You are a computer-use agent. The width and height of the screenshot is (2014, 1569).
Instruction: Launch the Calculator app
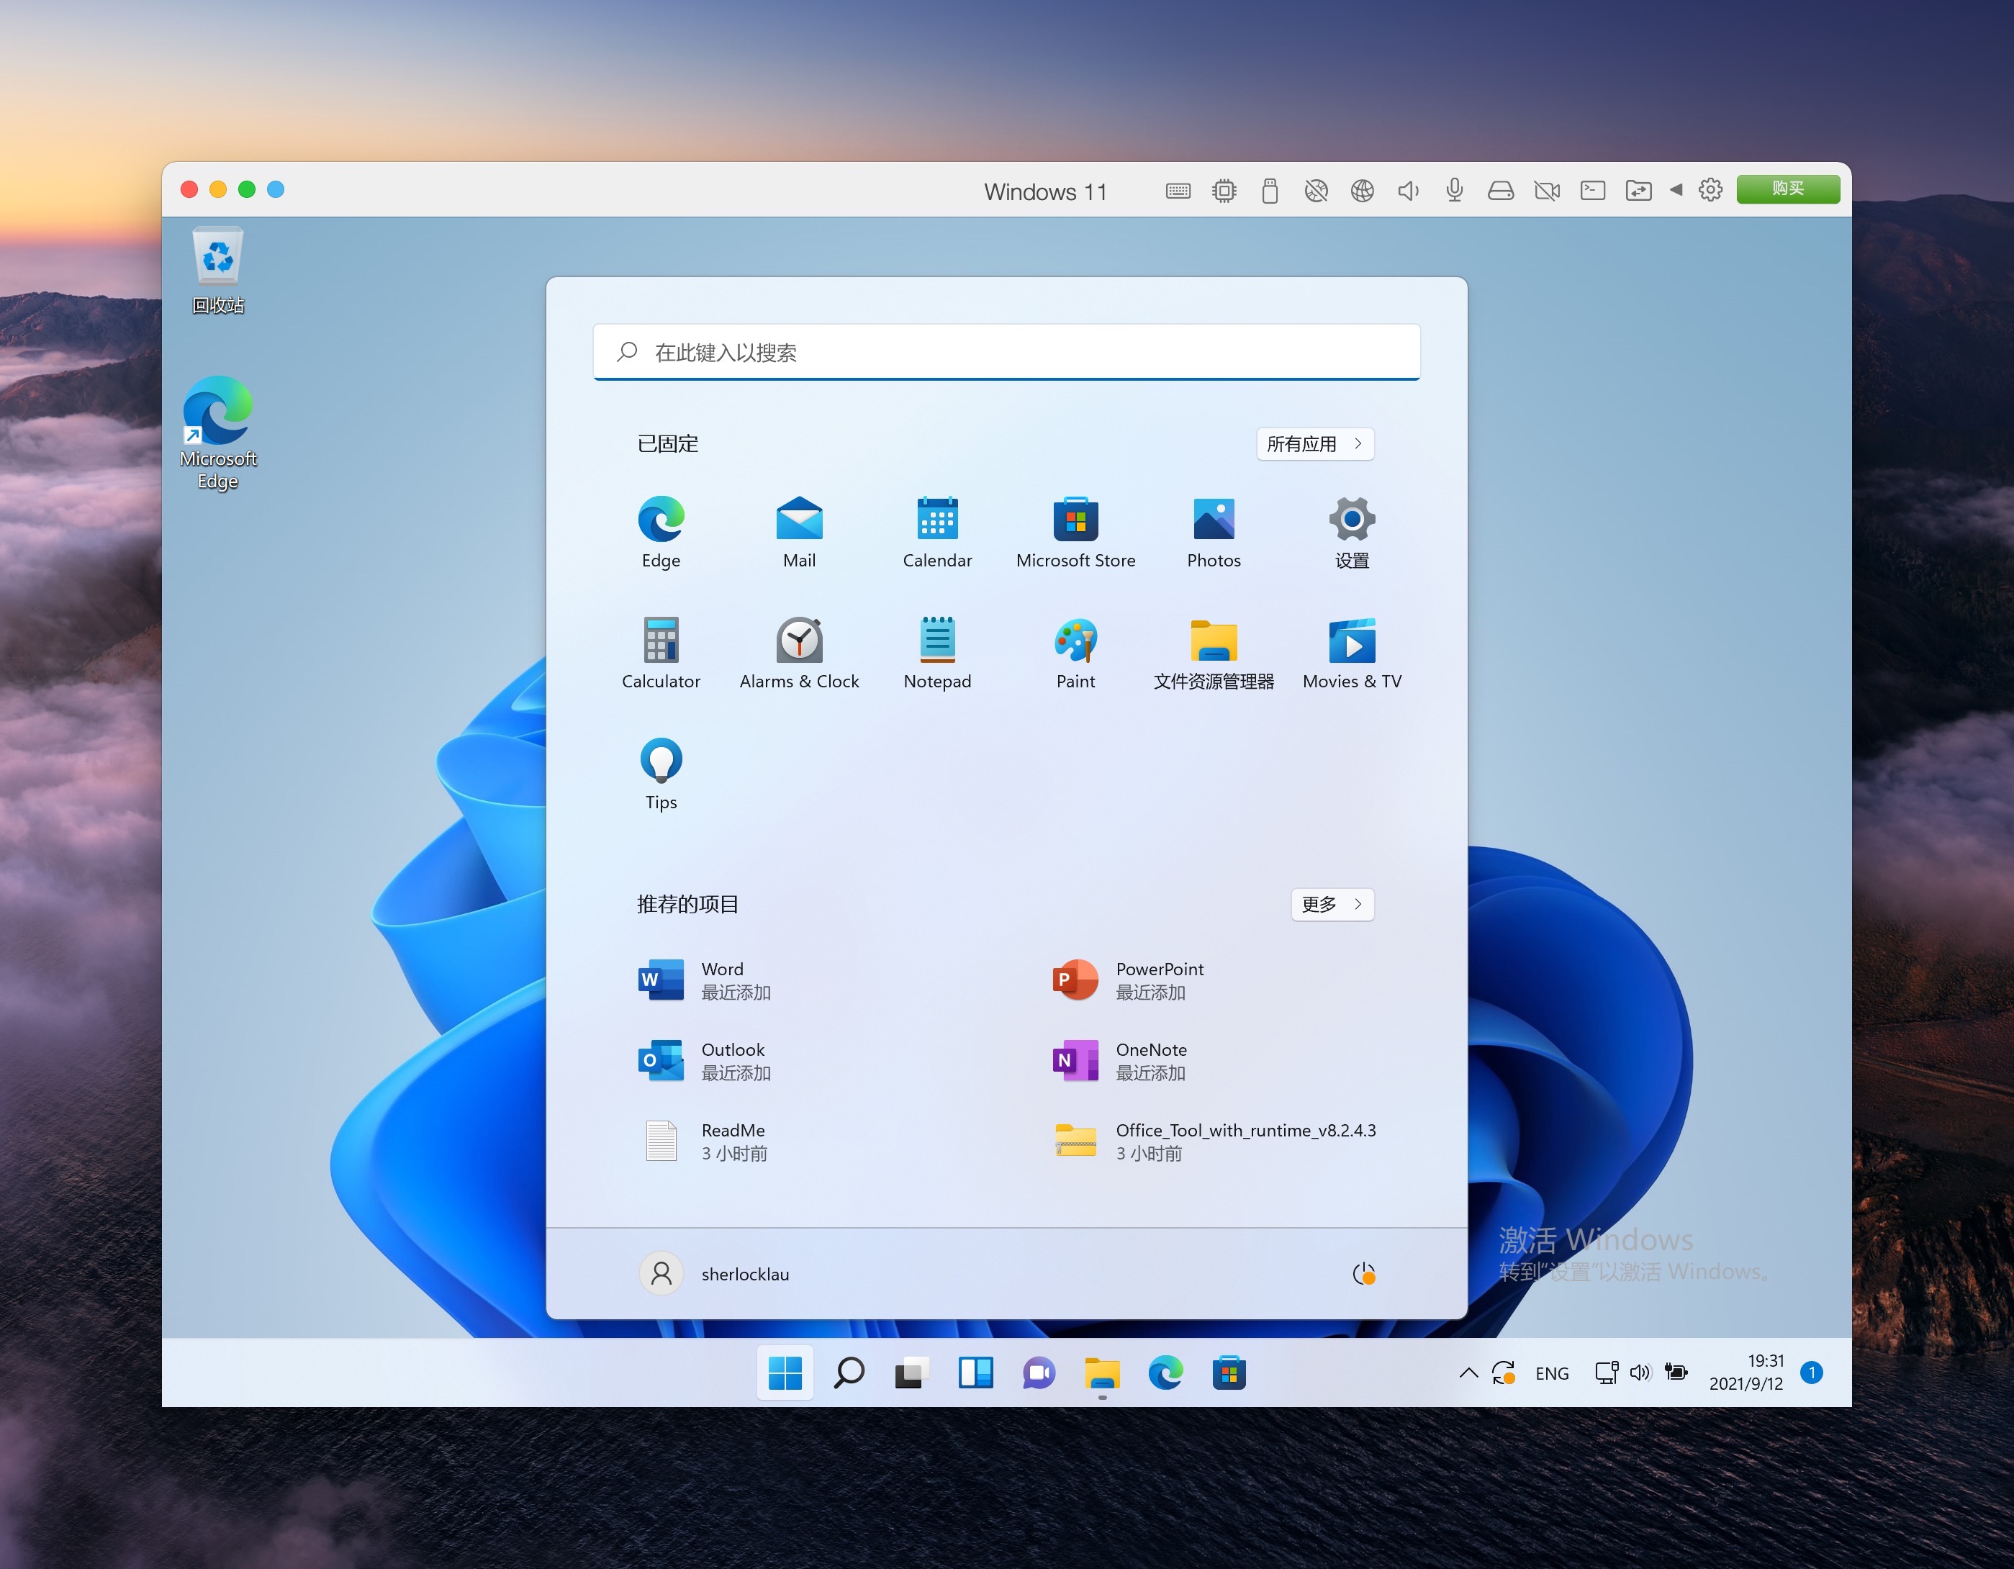click(x=660, y=653)
